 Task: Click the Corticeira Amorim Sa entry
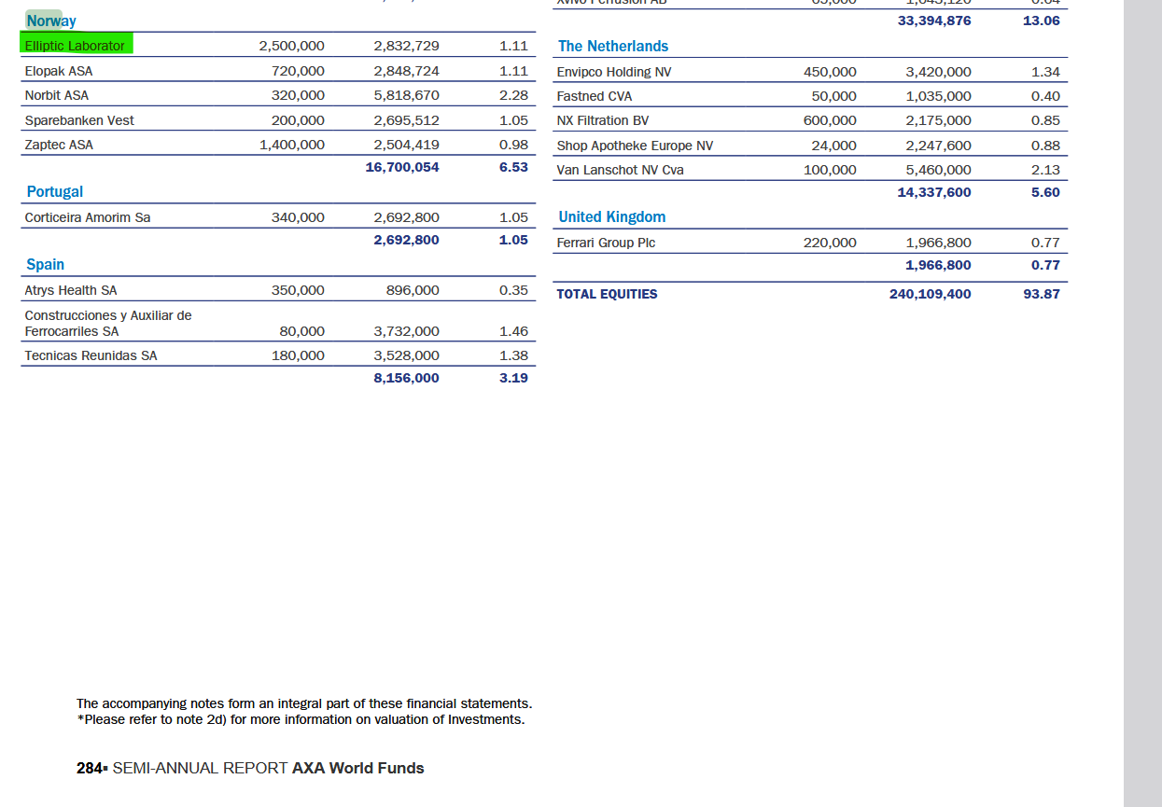pyautogui.click(x=88, y=217)
